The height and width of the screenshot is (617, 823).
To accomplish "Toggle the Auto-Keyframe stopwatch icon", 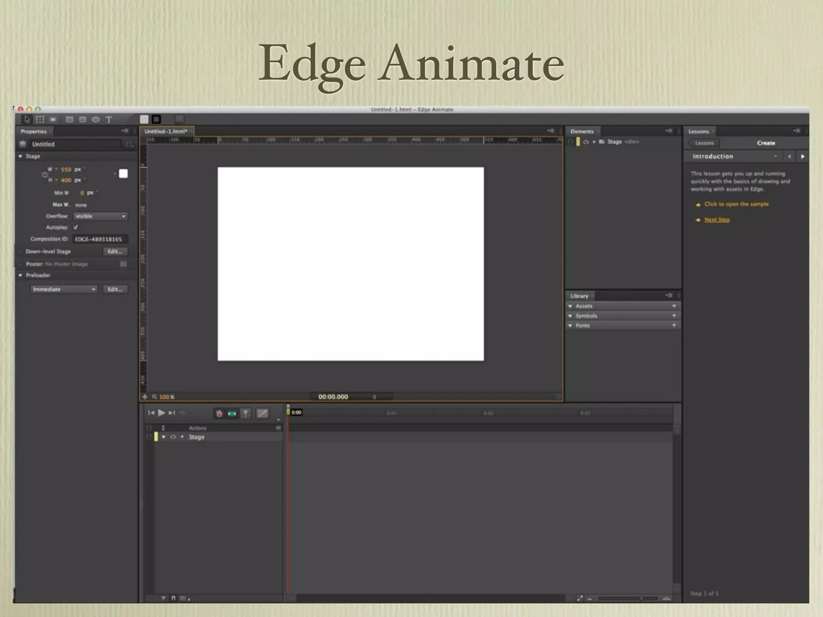I will click(219, 413).
